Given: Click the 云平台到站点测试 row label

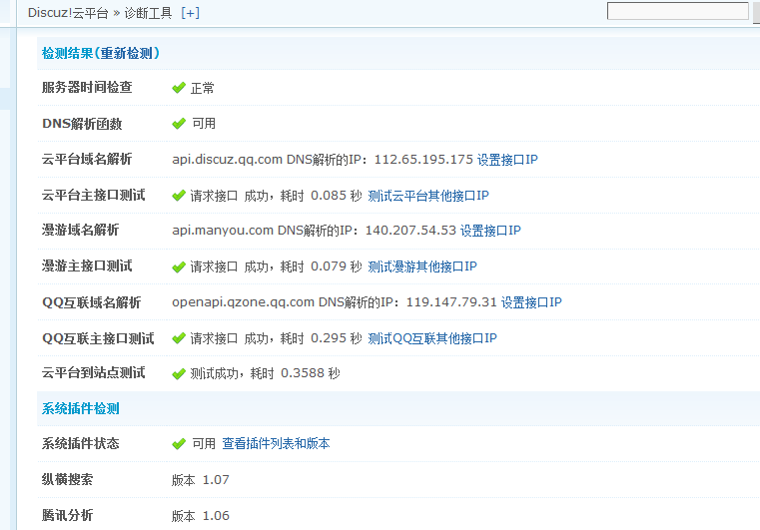Looking at the screenshot, I should [93, 372].
